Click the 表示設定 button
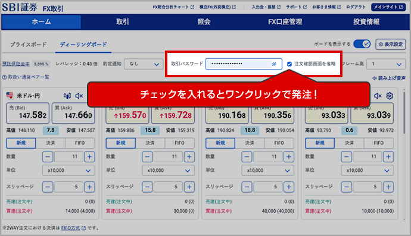The width and height of the screenshot is (411, 236). 391,44
